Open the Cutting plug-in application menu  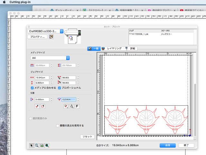(x=20, y=2)
